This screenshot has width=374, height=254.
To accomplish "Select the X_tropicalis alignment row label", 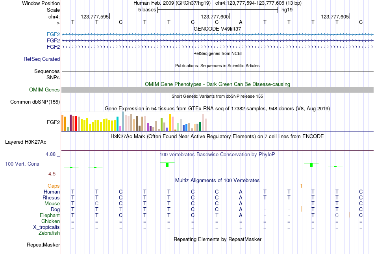I will pyautogui.click(x=46, y=227).
